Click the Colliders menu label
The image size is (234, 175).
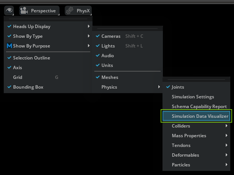pos(181,126)
